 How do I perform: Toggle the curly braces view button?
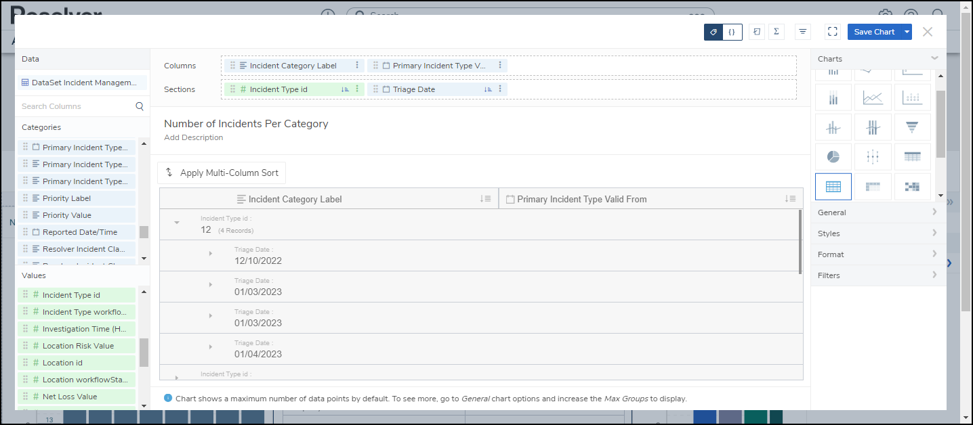(x=732, y=32)
